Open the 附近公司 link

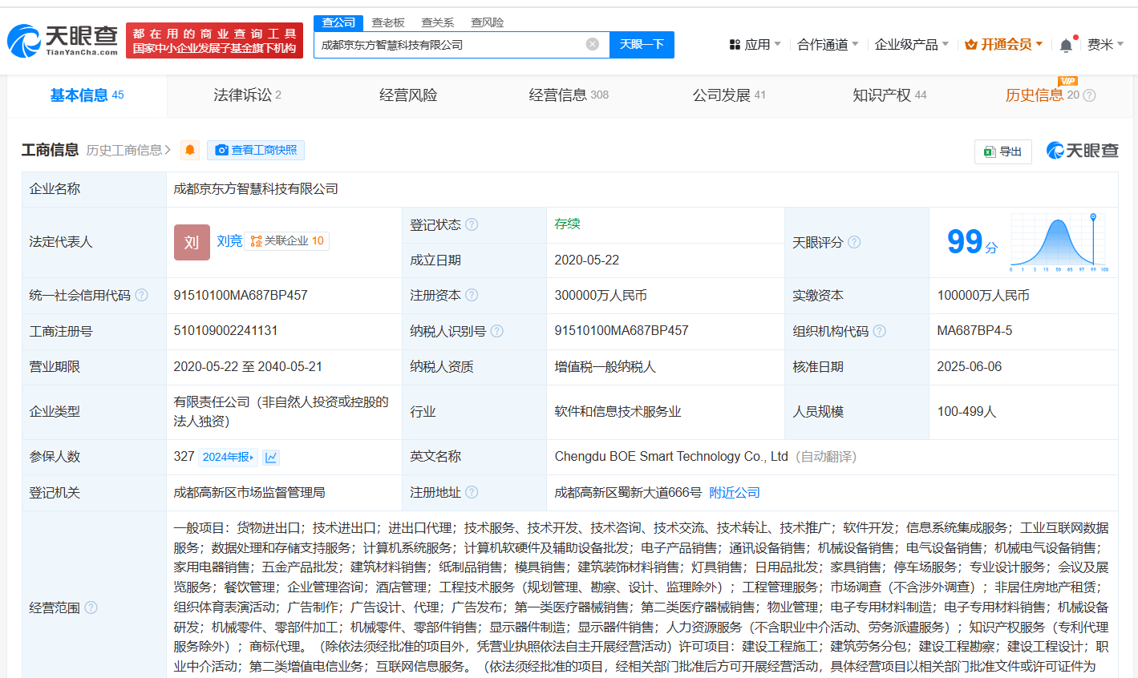click(x=734, y=492)
